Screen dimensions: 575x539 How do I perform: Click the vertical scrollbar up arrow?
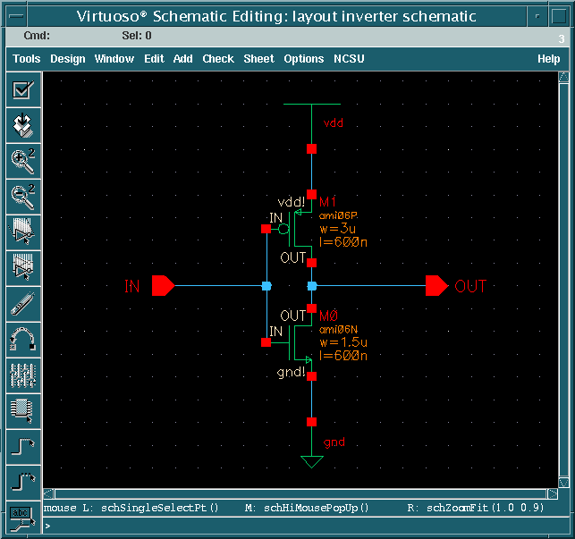pyautogui.click(x=563, y=77)
